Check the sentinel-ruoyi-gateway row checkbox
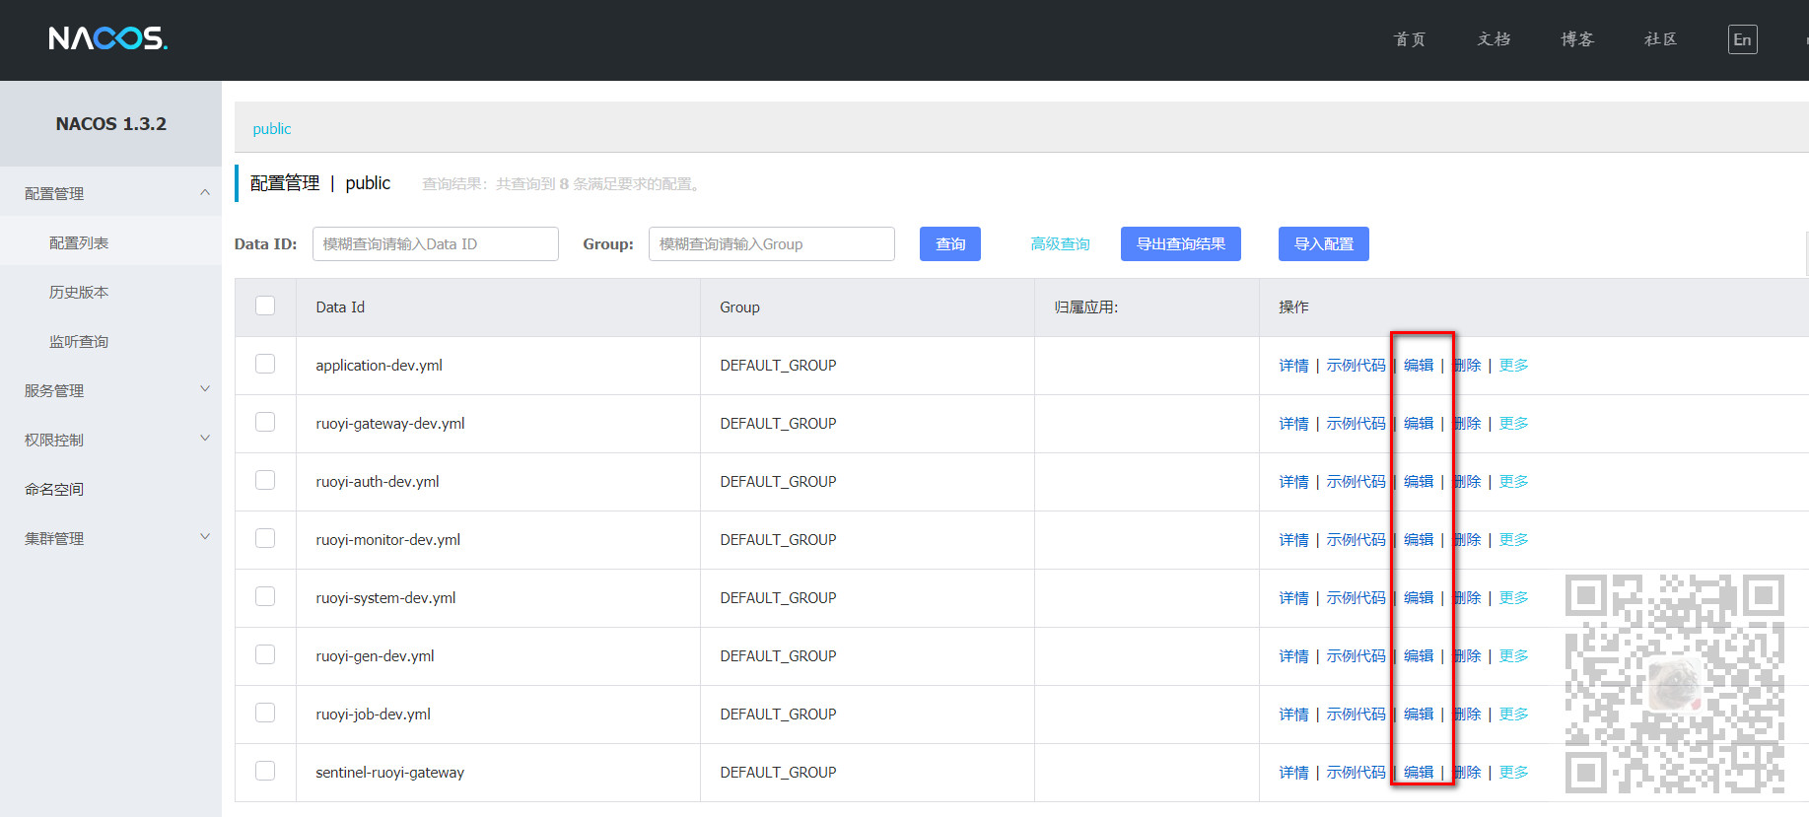Image resolution: width=1809 pixels, height=817 pixels. (x=265, y=771)
